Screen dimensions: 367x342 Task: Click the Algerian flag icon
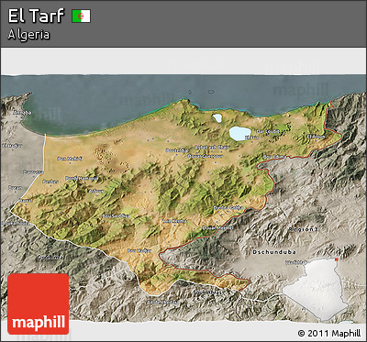[x=81, y=16]
